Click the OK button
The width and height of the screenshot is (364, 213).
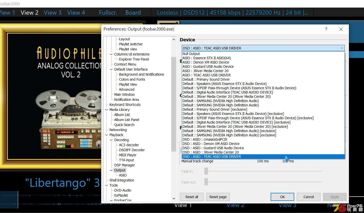282,197
